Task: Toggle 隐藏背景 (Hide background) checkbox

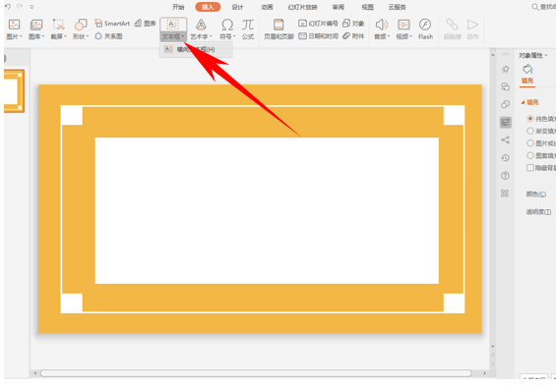Action: click(530, 167)
